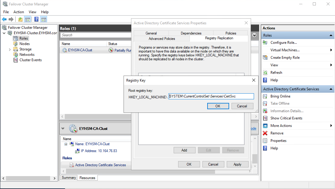This screenshot has height=189, width=335.
Task: Switch to the Resources tab
Action: click(x=87, y=178)
